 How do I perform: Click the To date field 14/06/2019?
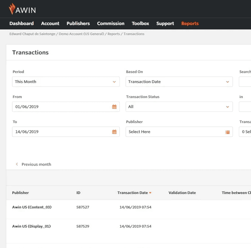pyautogui.click(x=66, y=132)
